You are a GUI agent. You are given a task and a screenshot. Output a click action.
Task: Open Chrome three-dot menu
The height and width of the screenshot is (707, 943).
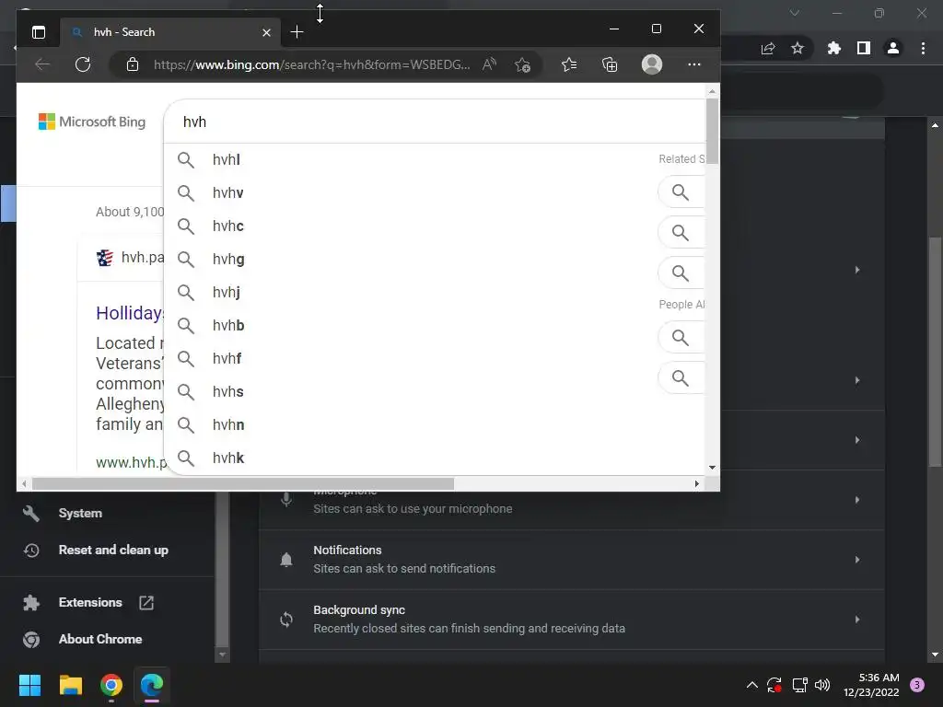[923, 48]
